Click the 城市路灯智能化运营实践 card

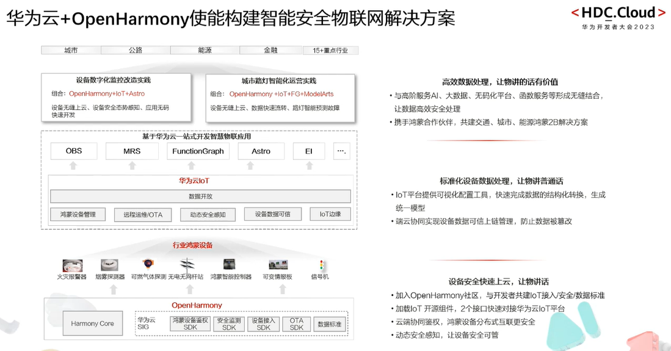(x=280, y=98)
